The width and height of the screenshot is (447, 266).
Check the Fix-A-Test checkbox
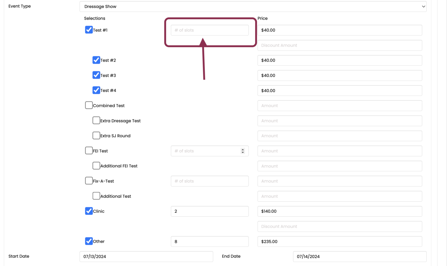point(89,181)
